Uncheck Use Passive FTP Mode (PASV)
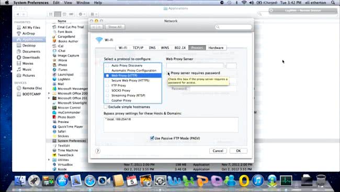 pos(152,138)
